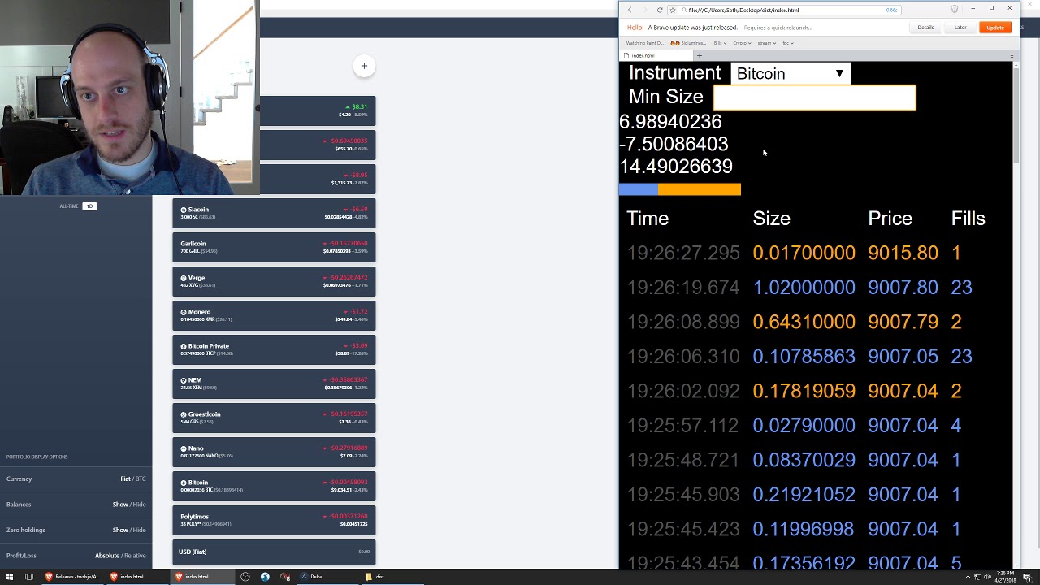This screenshot has height=585, width=1040.
Task: Expand the Crypto bookmarks folder
Action: point(743,43)
